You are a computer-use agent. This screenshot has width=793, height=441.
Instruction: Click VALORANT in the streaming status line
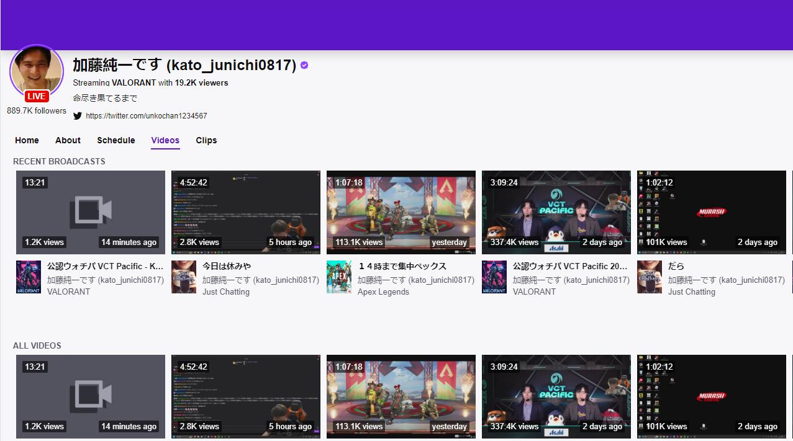pyautogui.click(x=134, y=82)
